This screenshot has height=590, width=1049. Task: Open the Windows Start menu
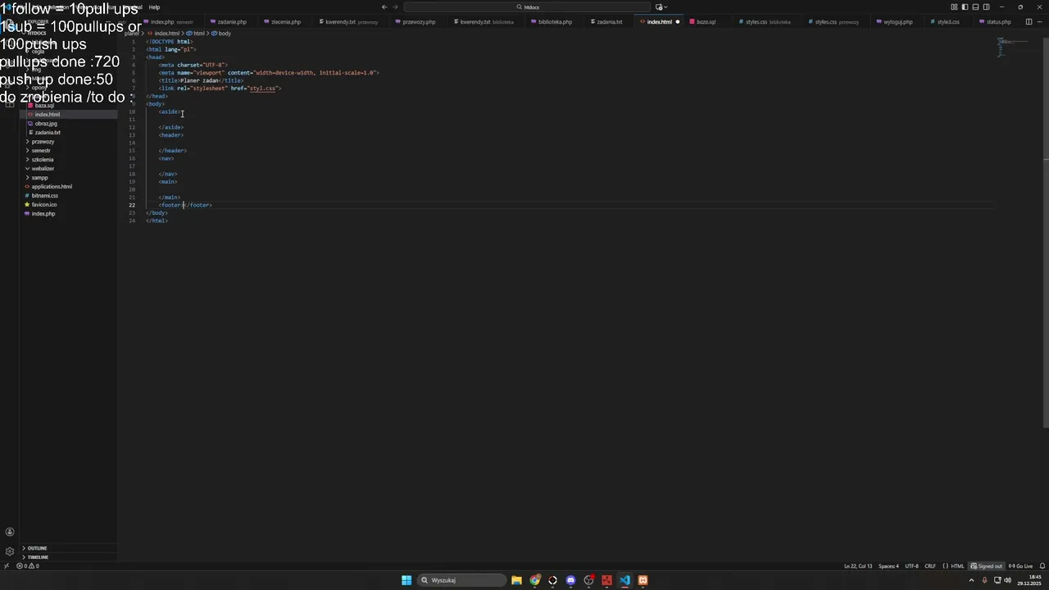pos(406,580)
